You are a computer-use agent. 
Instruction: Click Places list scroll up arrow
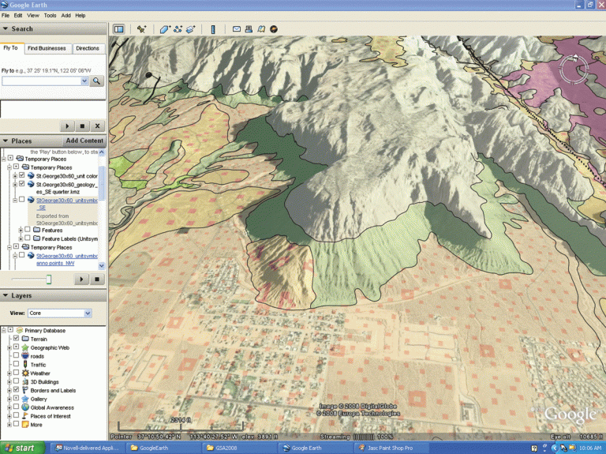(102, 152)
